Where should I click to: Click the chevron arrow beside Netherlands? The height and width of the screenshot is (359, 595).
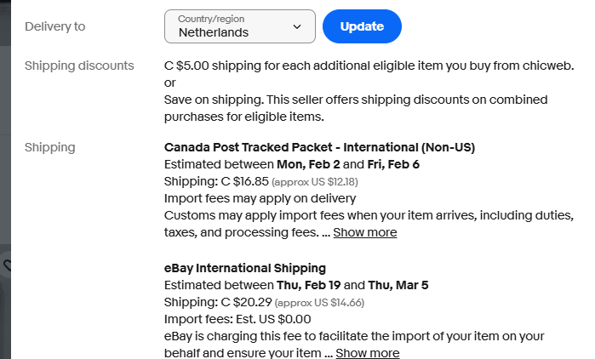297,26
